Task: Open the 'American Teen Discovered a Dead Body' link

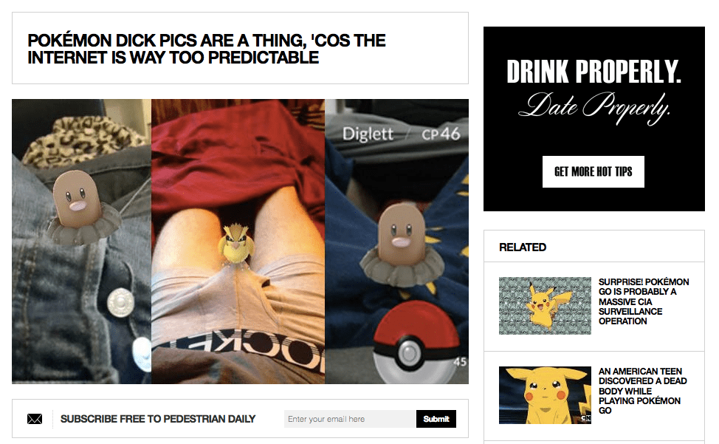Action: (x=642, y=391)
